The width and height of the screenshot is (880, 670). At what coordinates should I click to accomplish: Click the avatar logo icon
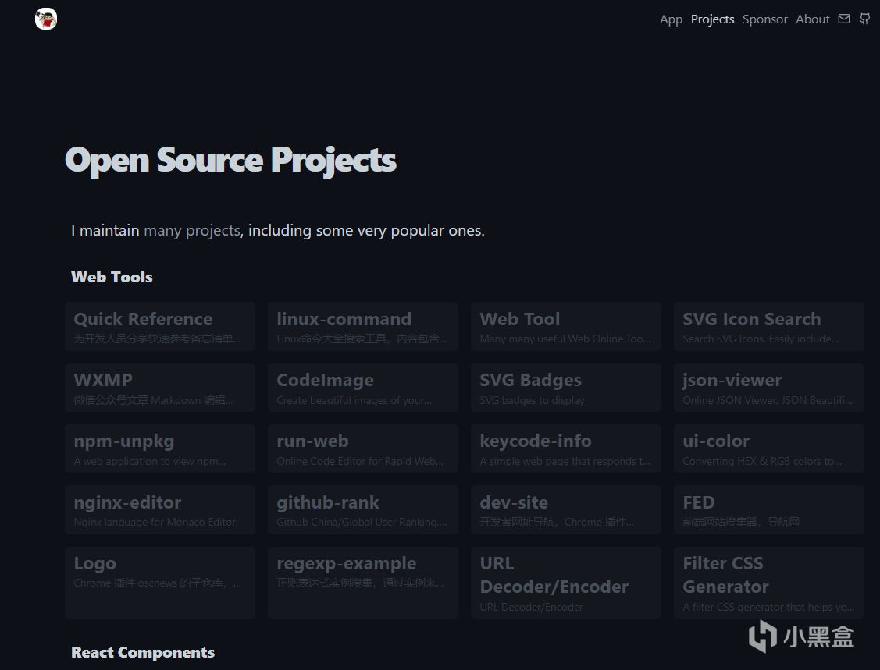click(x=46, y=19)
